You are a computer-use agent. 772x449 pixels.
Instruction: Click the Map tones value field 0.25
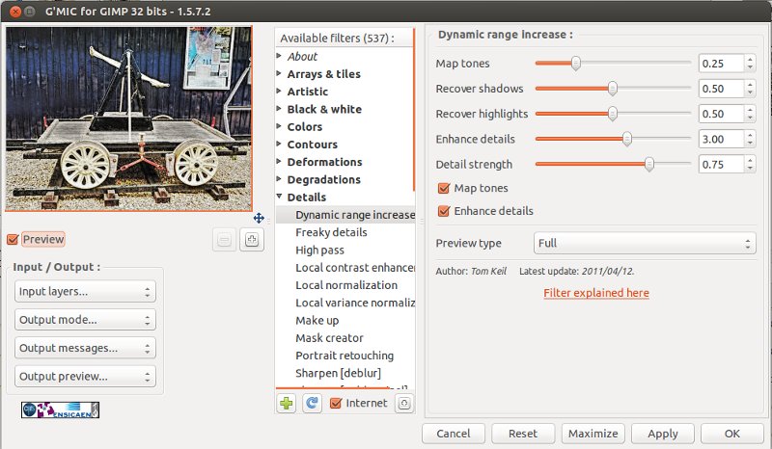pos(721,64)
